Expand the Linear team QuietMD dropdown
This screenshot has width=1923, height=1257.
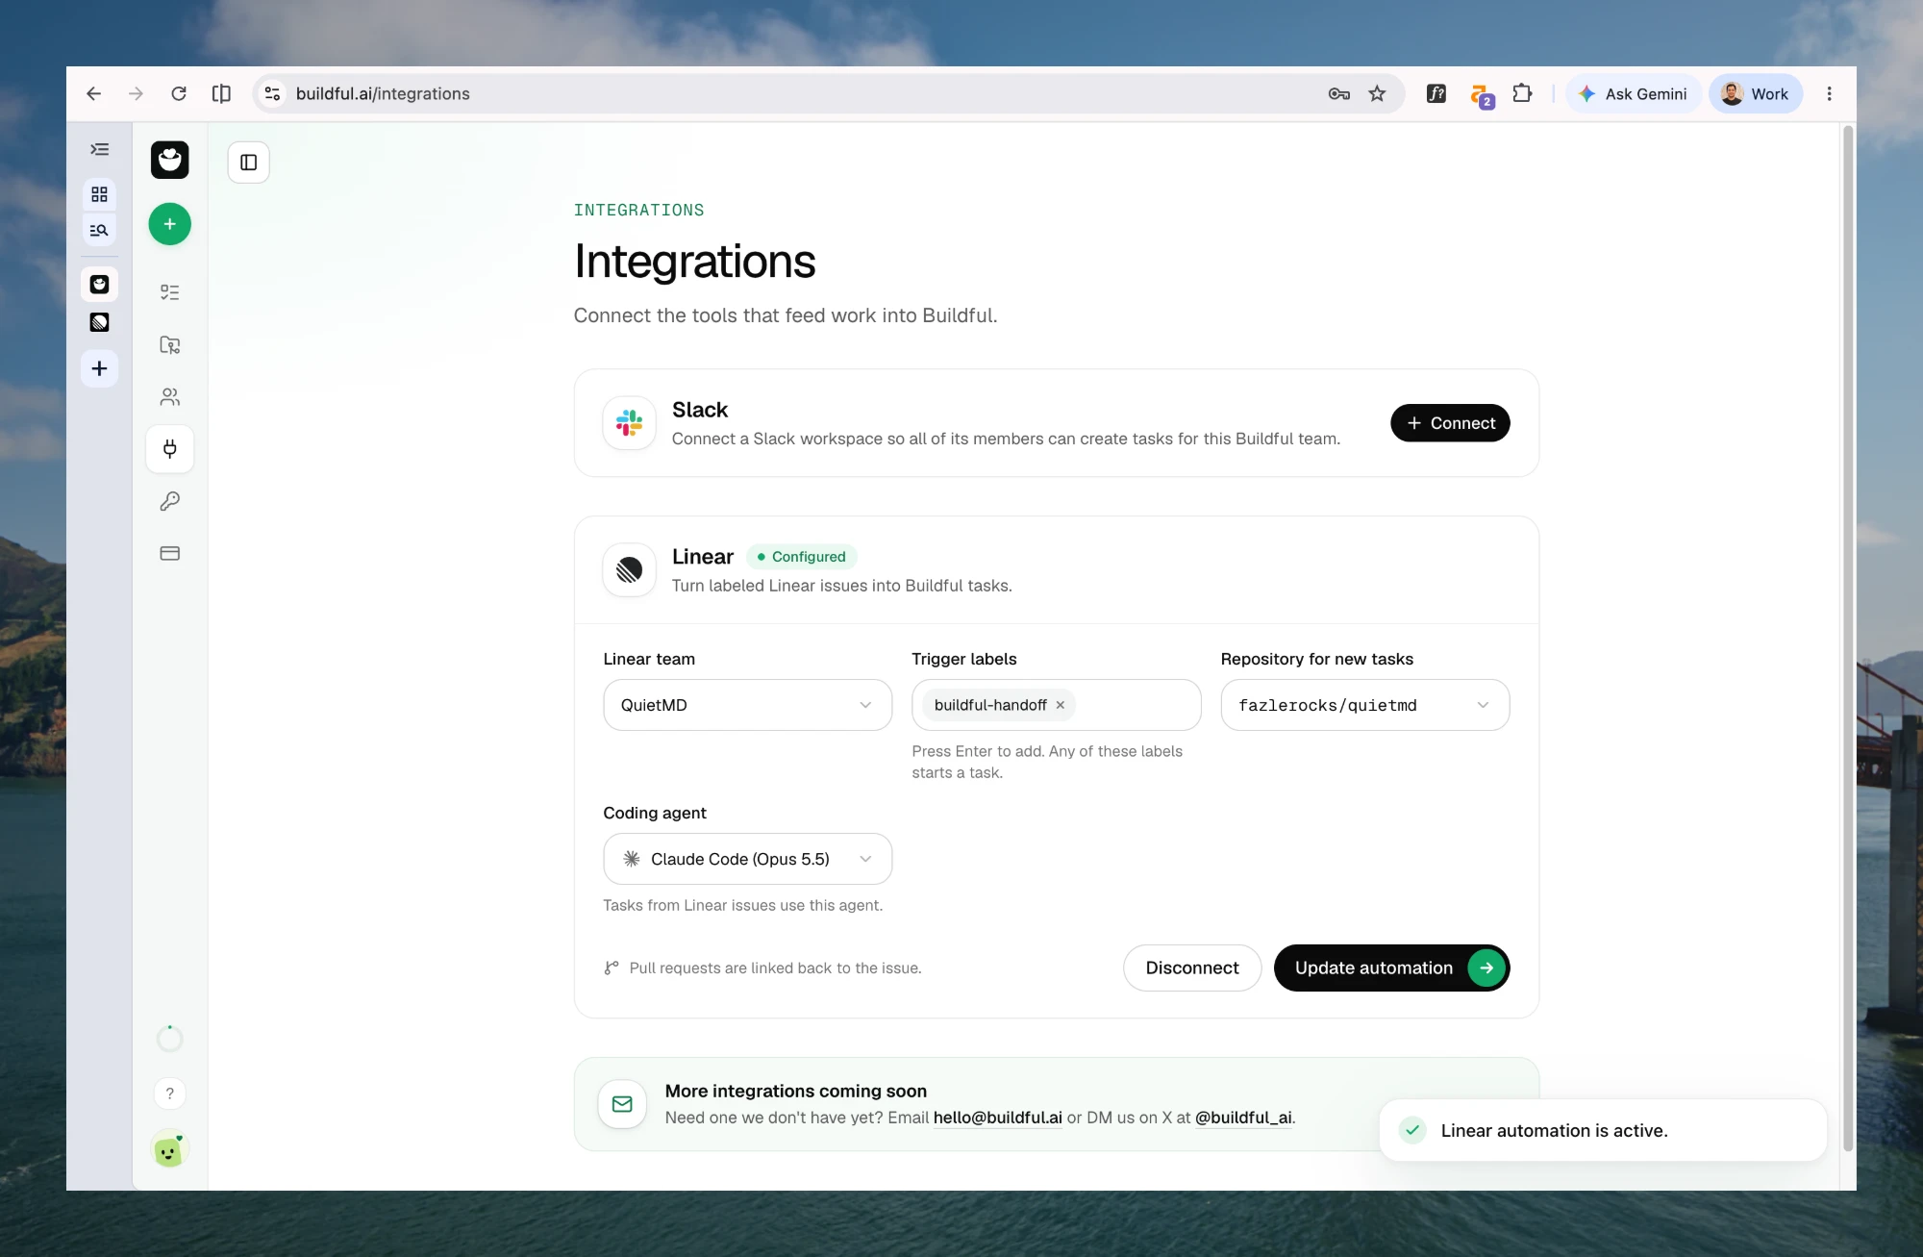[747, 705]
